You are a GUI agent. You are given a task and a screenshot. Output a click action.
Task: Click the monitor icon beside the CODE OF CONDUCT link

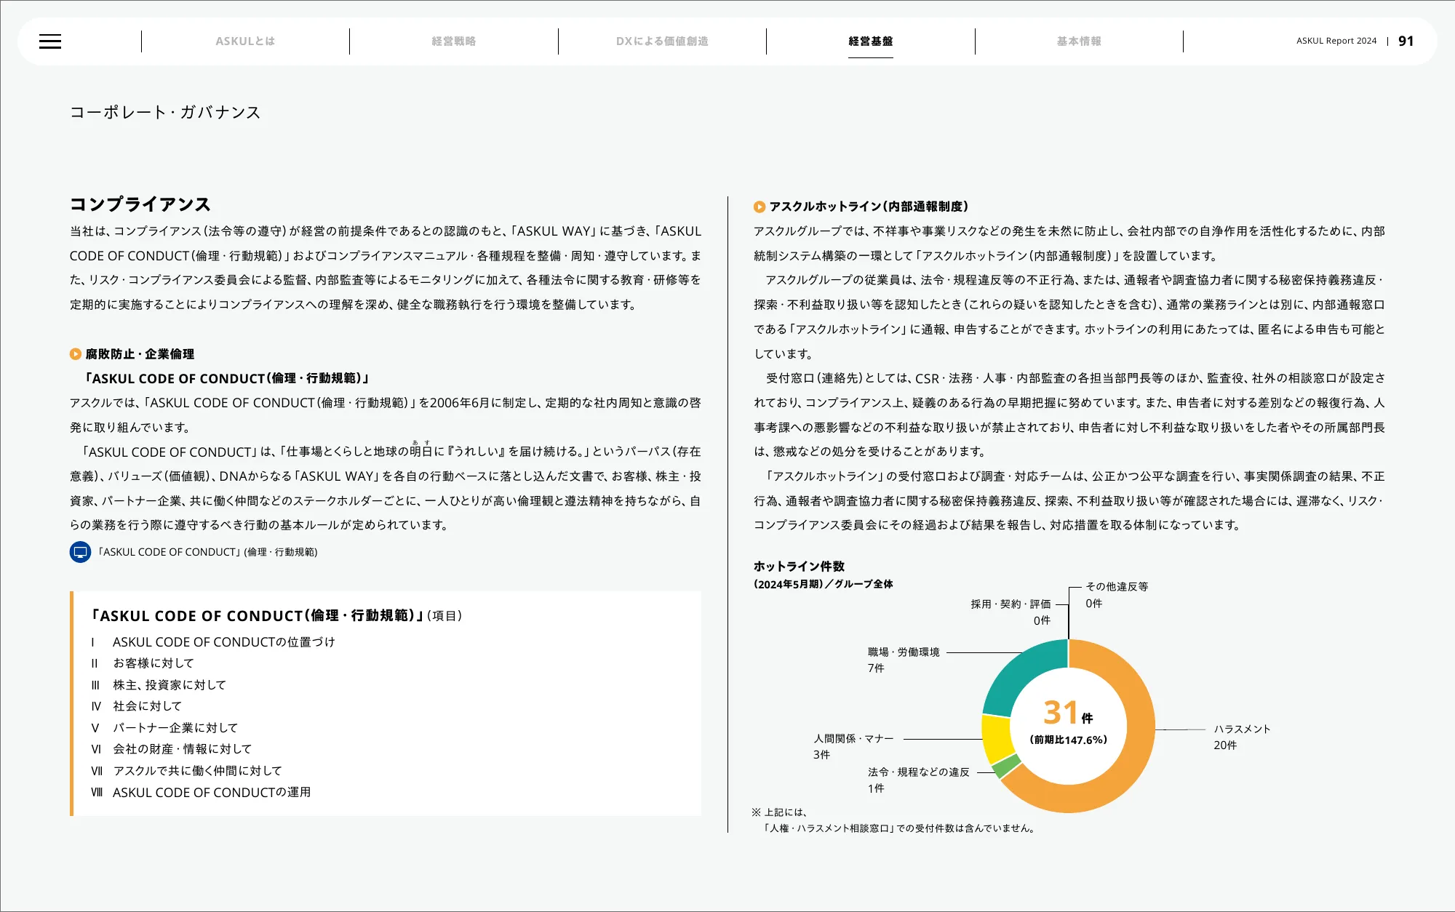coord(80,552)
